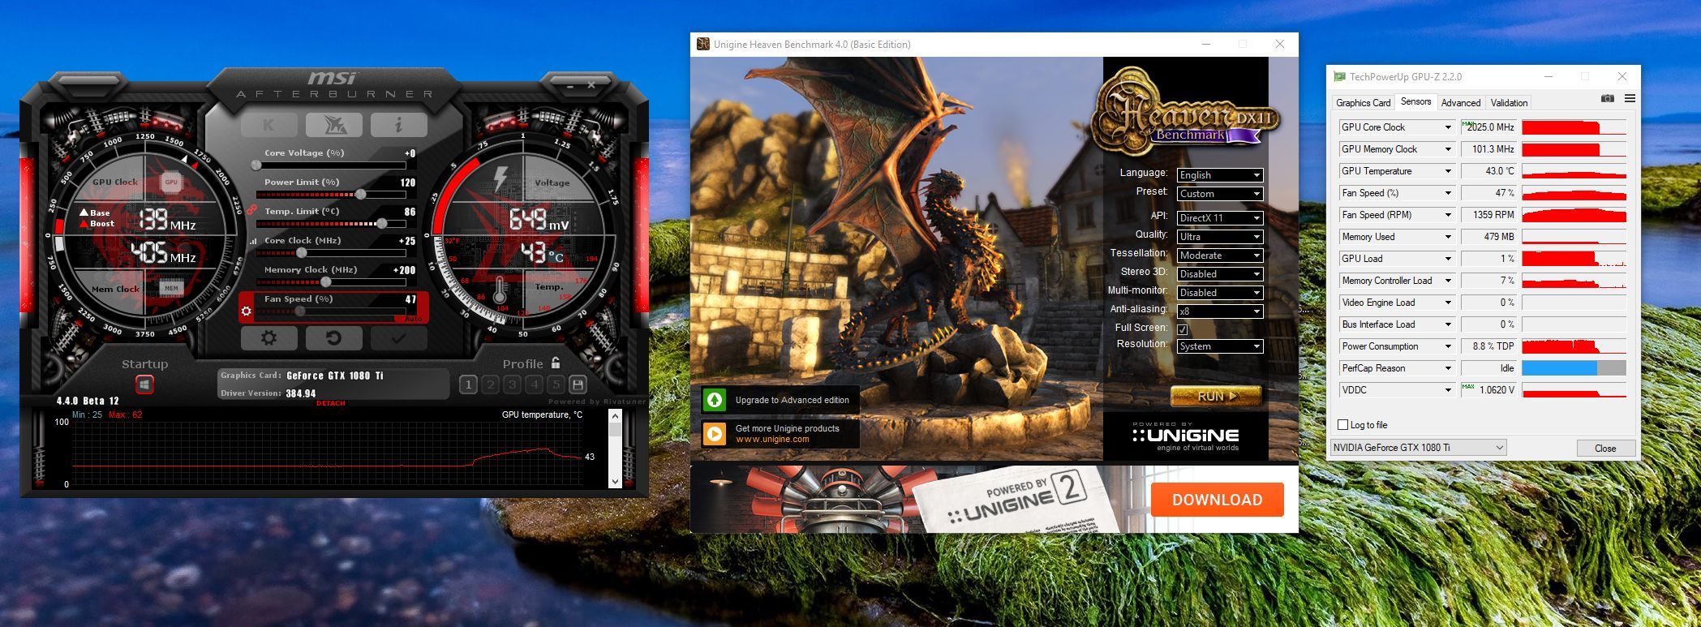Screen dimensions: 1701x627
Task: Toggle Heaven Full Screen checkbox
Action: coord(1183,329)
